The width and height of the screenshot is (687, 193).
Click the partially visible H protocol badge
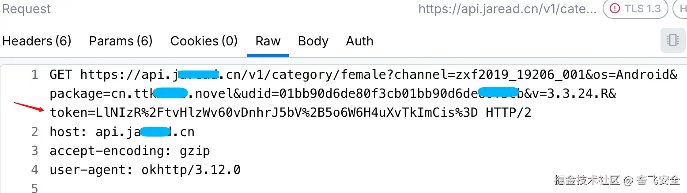point(681,9)
